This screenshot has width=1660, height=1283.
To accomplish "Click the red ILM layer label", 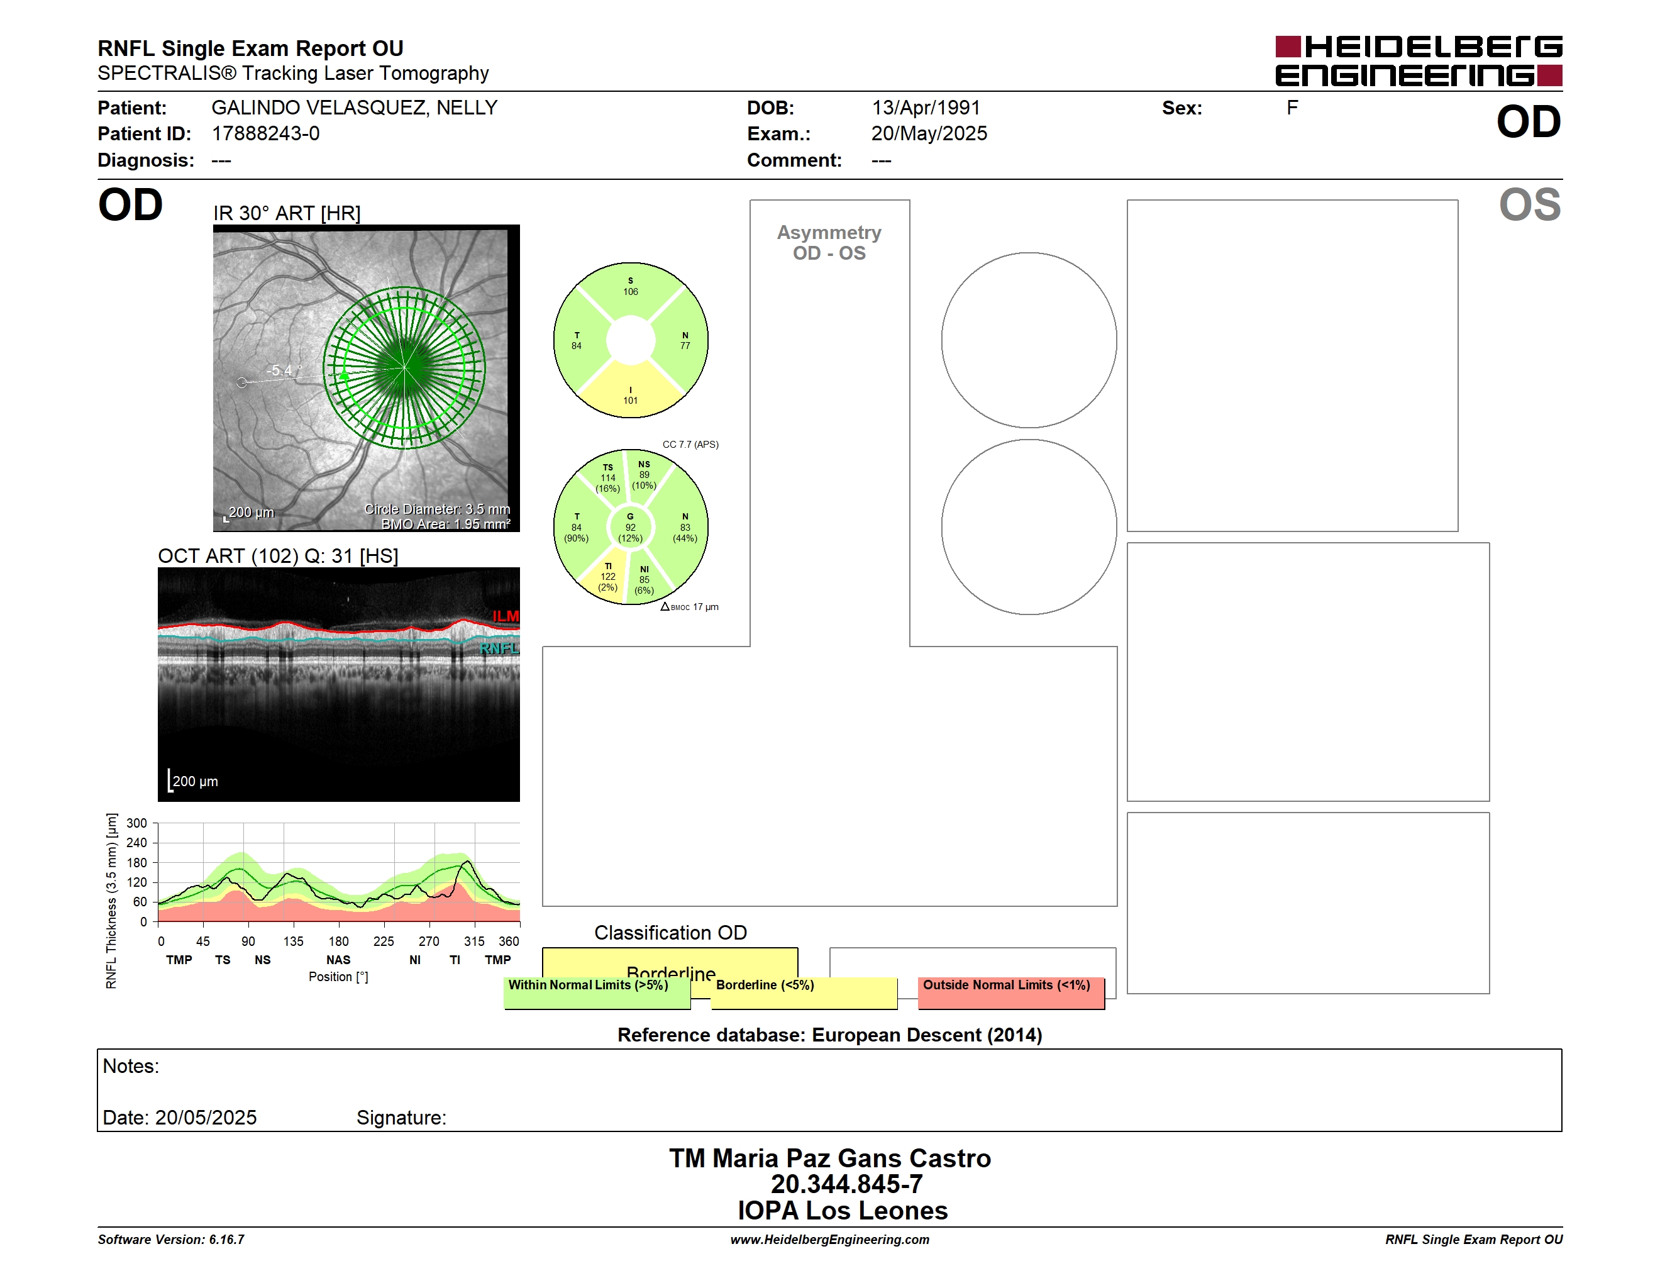I will pos(506,616).
